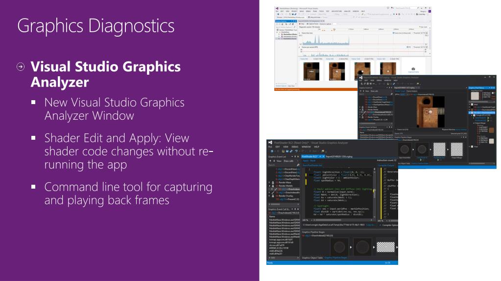Screen dimensions: 501x281
Task: Close the Graphics Event Call Stack panel in shader window
Action: tap(298, 209)
